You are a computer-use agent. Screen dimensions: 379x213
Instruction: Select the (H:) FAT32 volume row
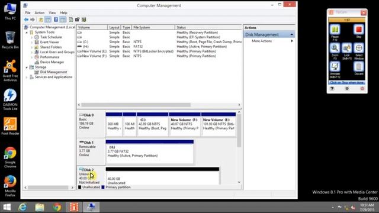coord(159,46)
